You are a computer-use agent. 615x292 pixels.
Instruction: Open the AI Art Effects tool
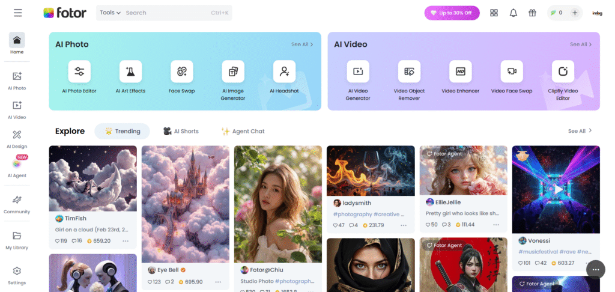130,71
